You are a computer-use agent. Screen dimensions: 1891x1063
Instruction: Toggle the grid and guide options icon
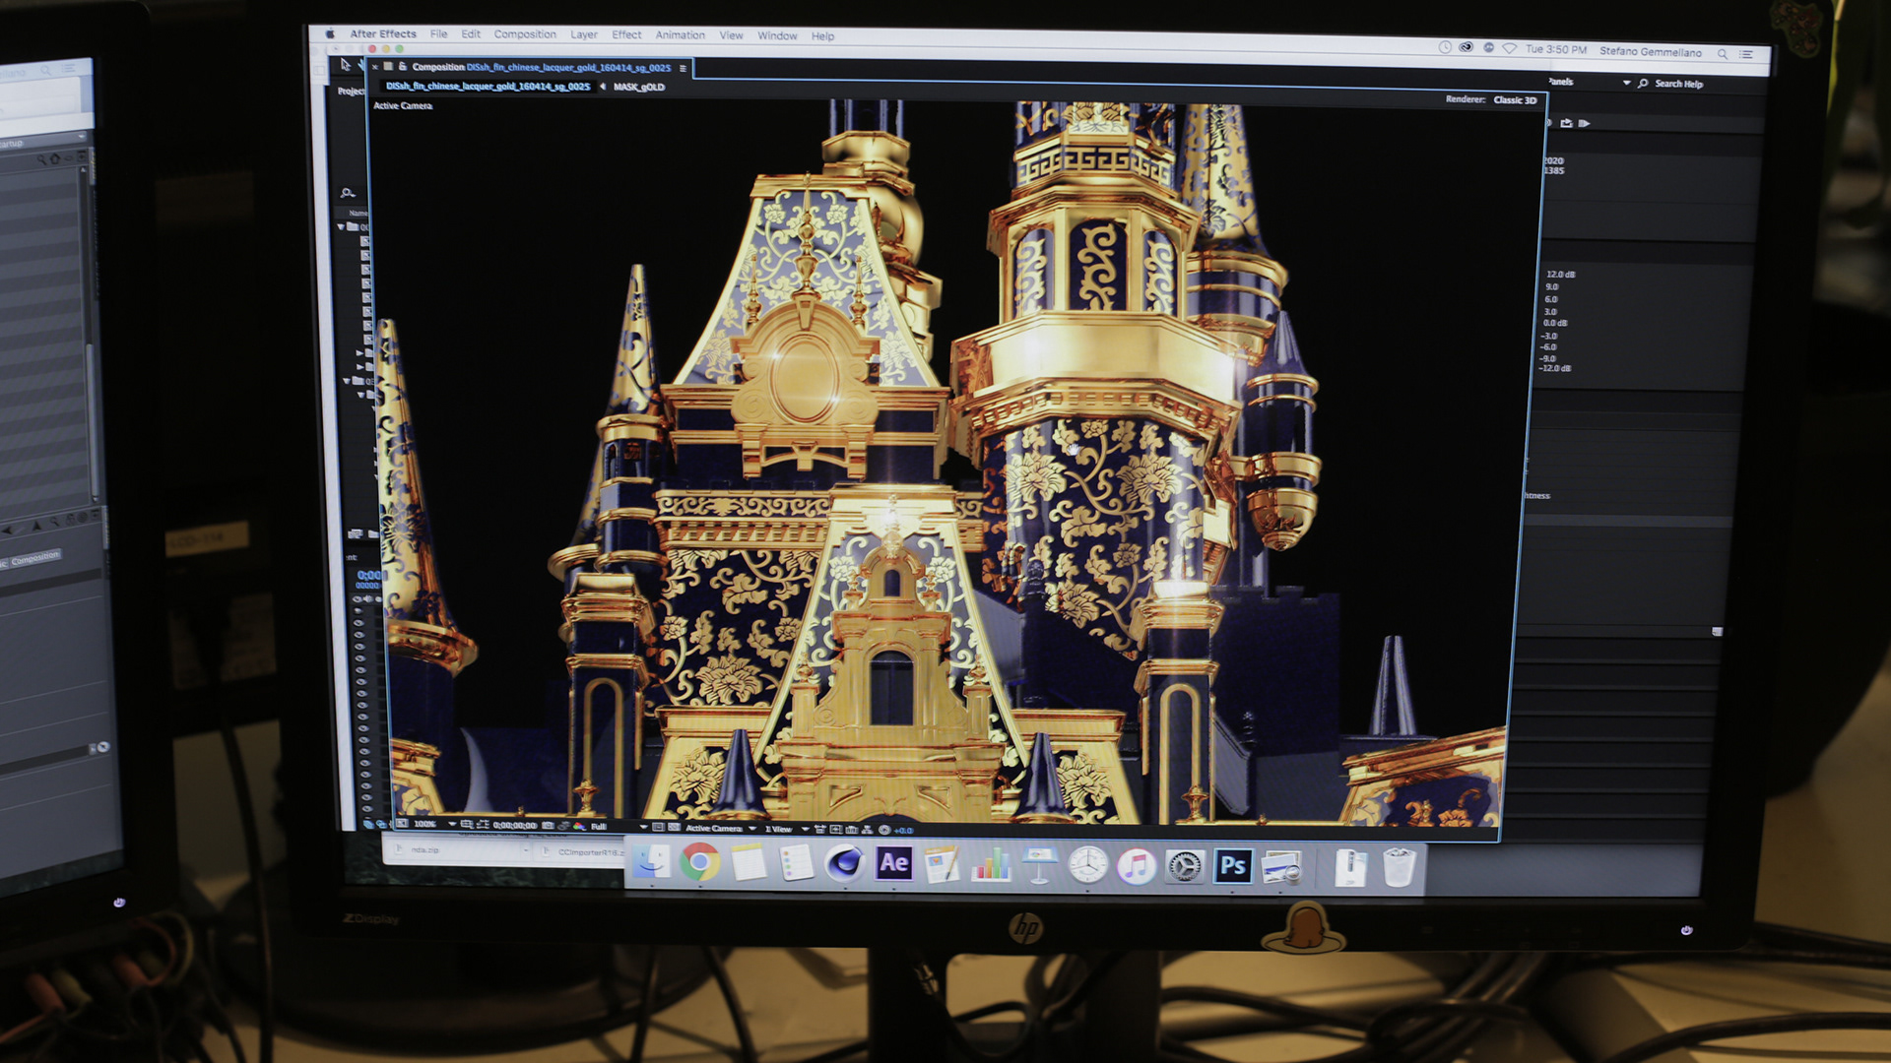[x=466, y=824]
